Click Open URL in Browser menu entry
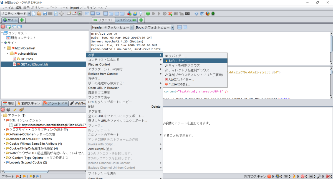This screenshot has width=333, height=179. (124, 88)
